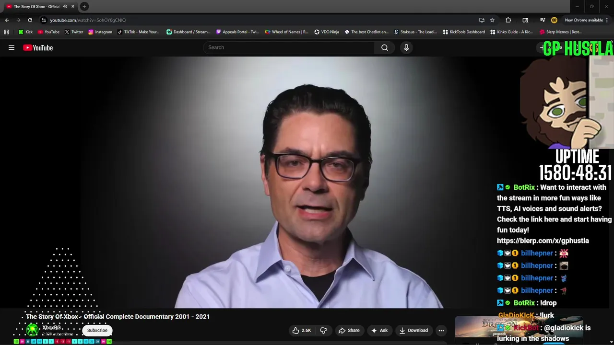Open Dashboard / Stream bookmark
This screenshot has width=614, height=345.
tap(189, 32)
